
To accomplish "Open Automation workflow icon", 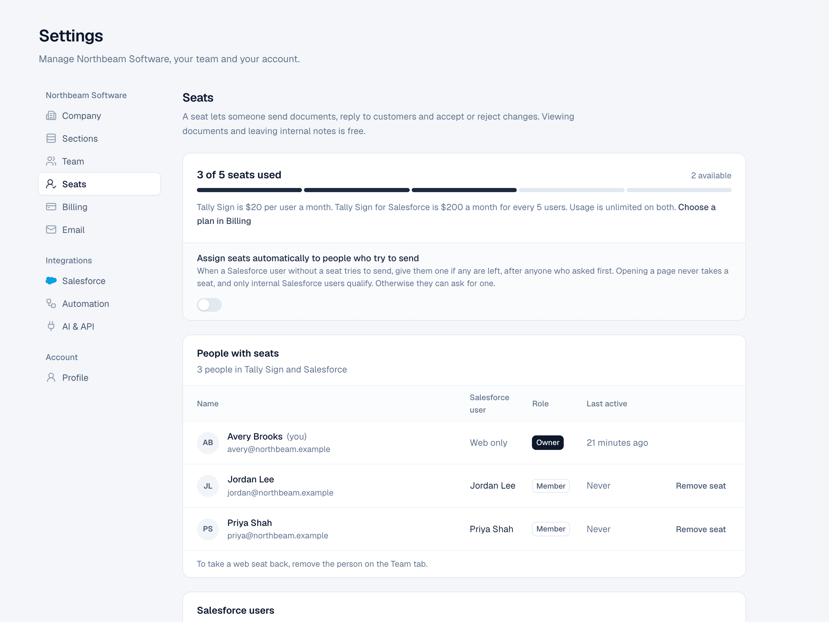I will pyautogui.click(x=51, y=304).
